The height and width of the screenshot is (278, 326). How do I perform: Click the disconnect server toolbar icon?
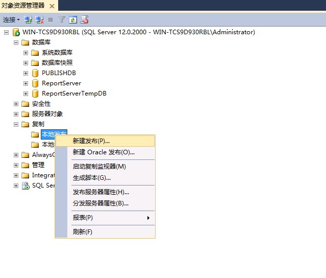39,19
